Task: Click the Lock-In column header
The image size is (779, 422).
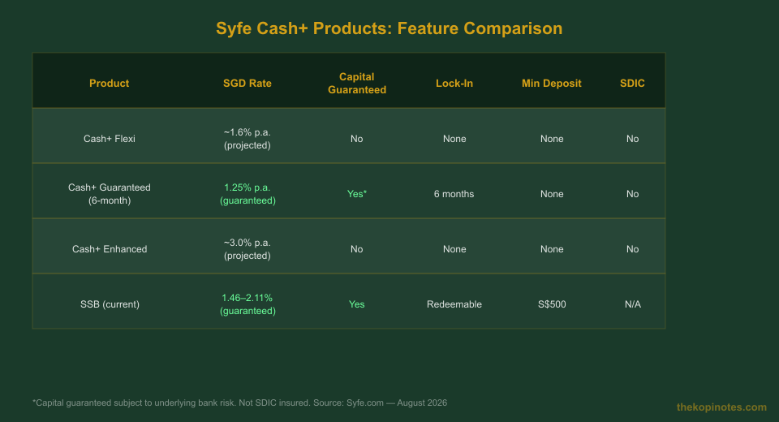Action: [454, 83]
